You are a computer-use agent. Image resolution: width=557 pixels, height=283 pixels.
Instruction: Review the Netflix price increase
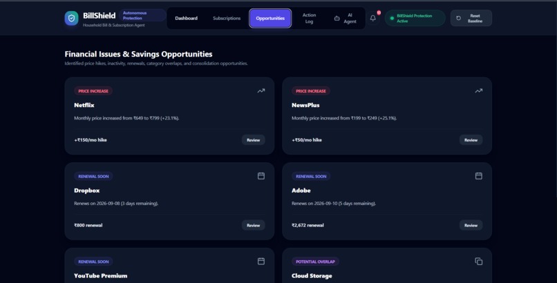pos(254,140)
